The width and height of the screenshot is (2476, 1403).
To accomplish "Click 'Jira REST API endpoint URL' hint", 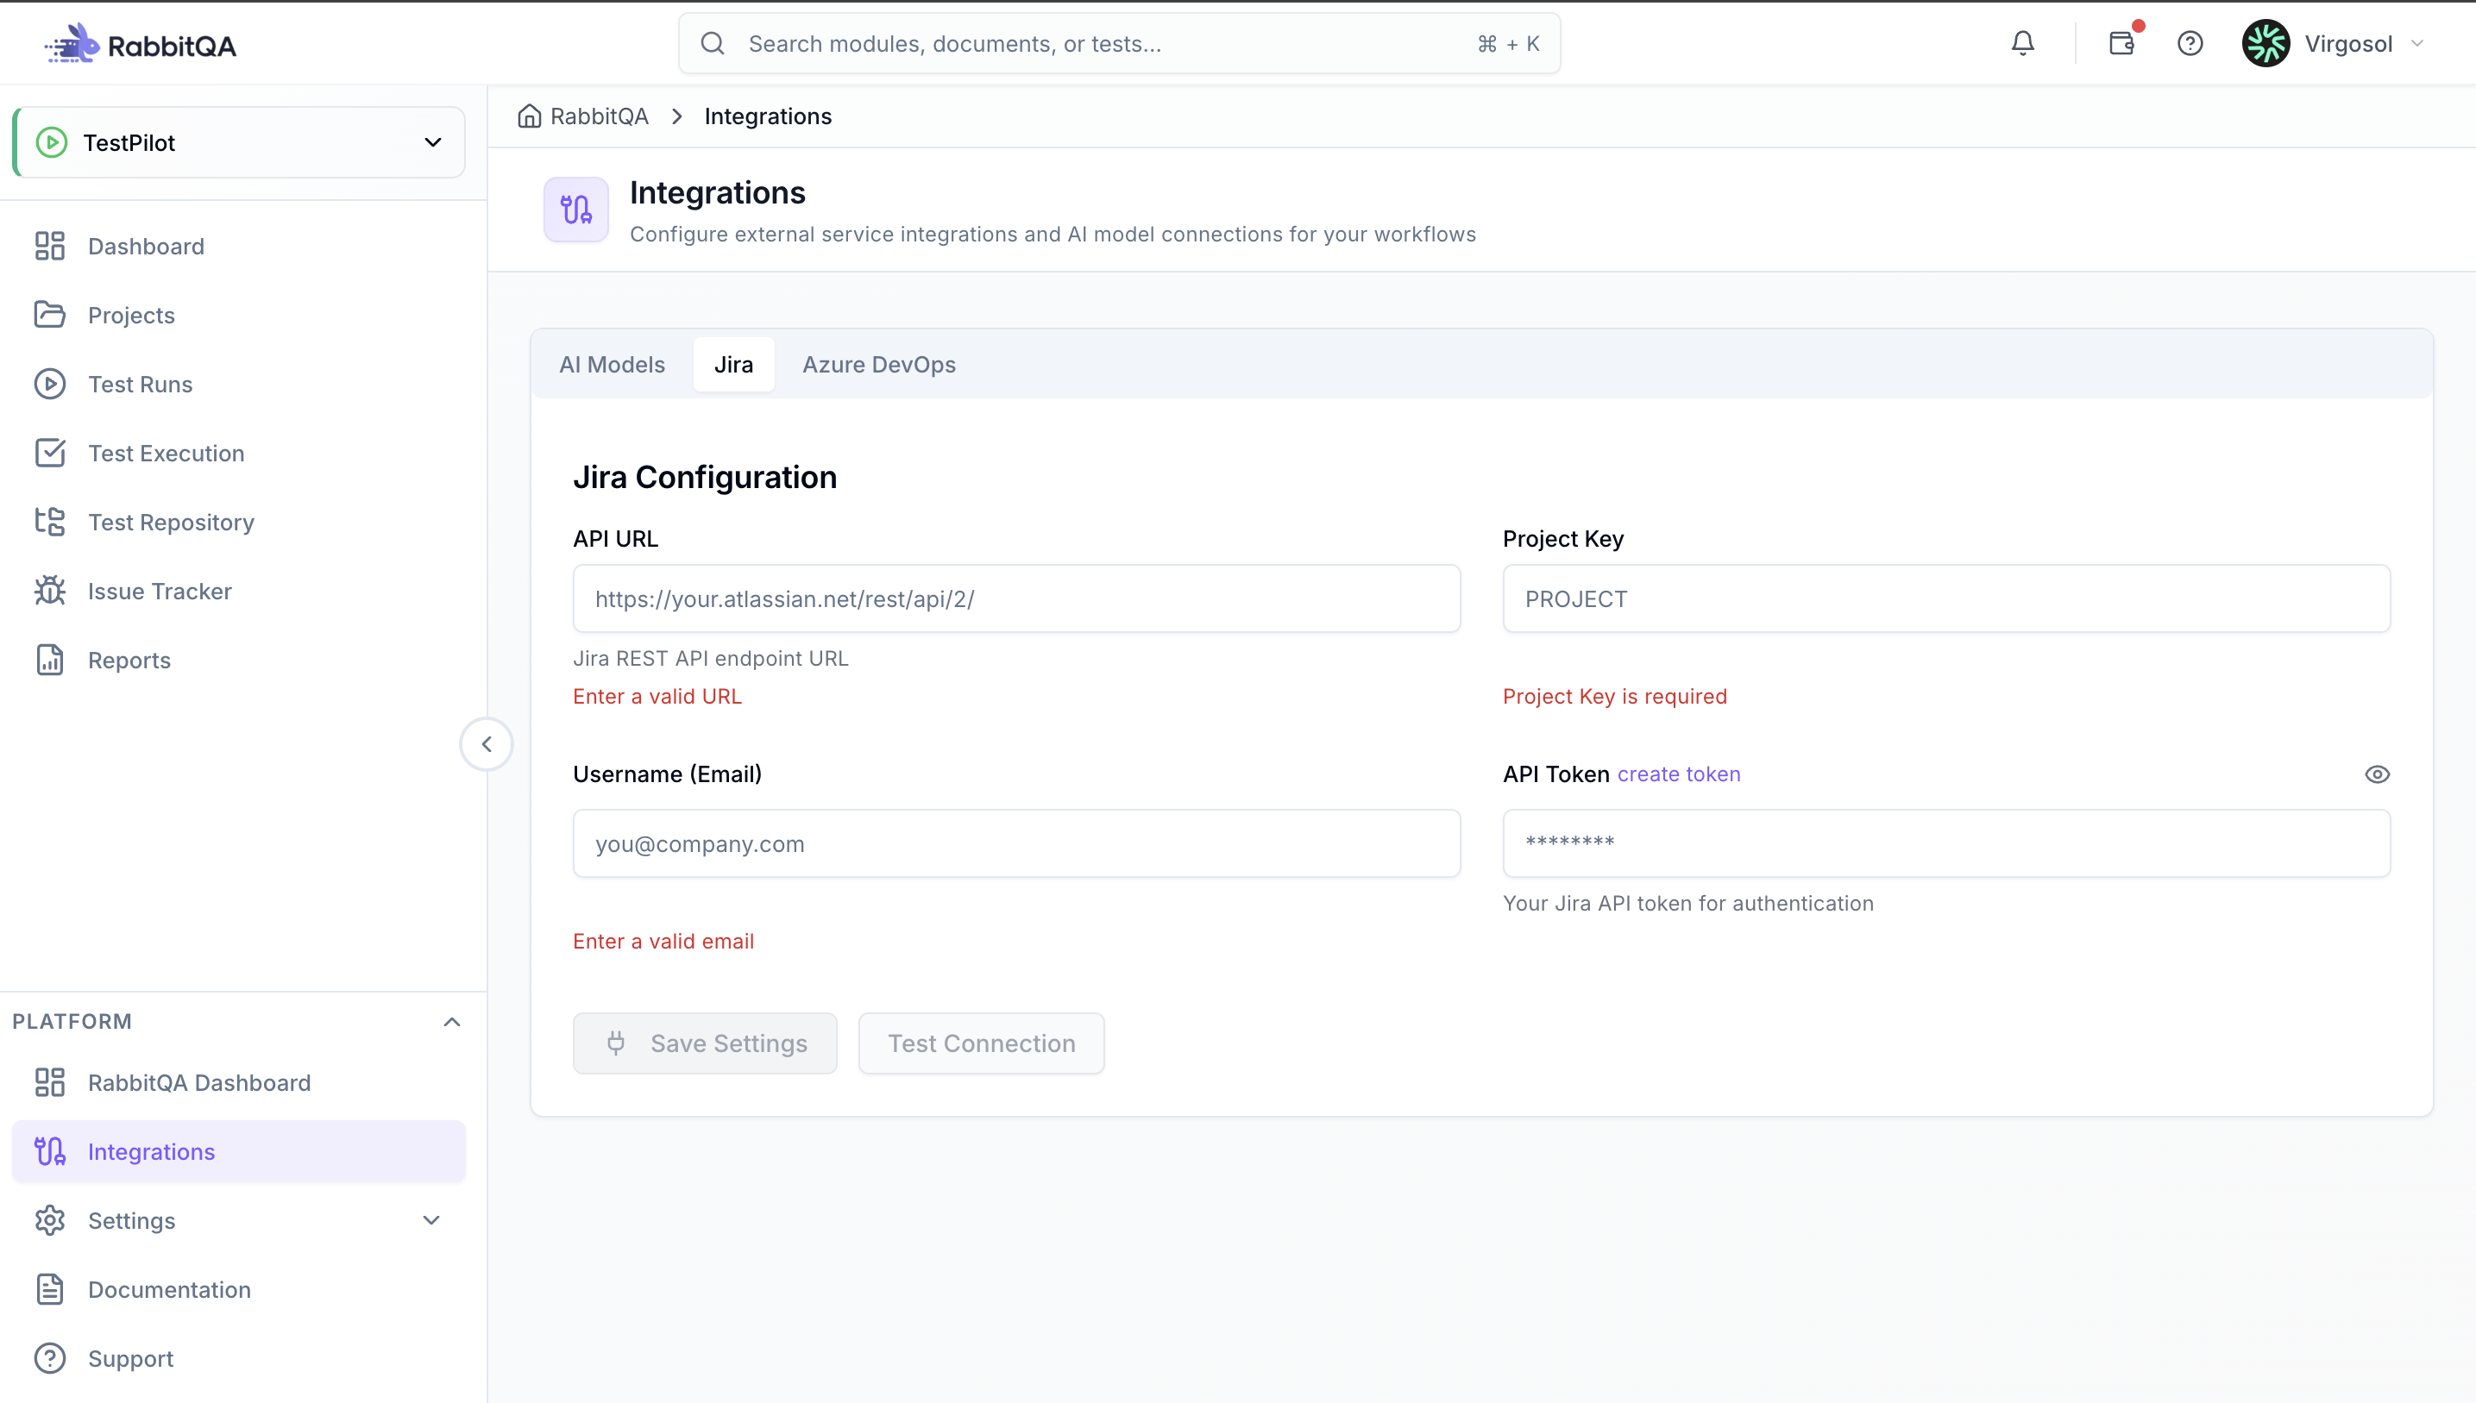I will [x=710, y=658].
